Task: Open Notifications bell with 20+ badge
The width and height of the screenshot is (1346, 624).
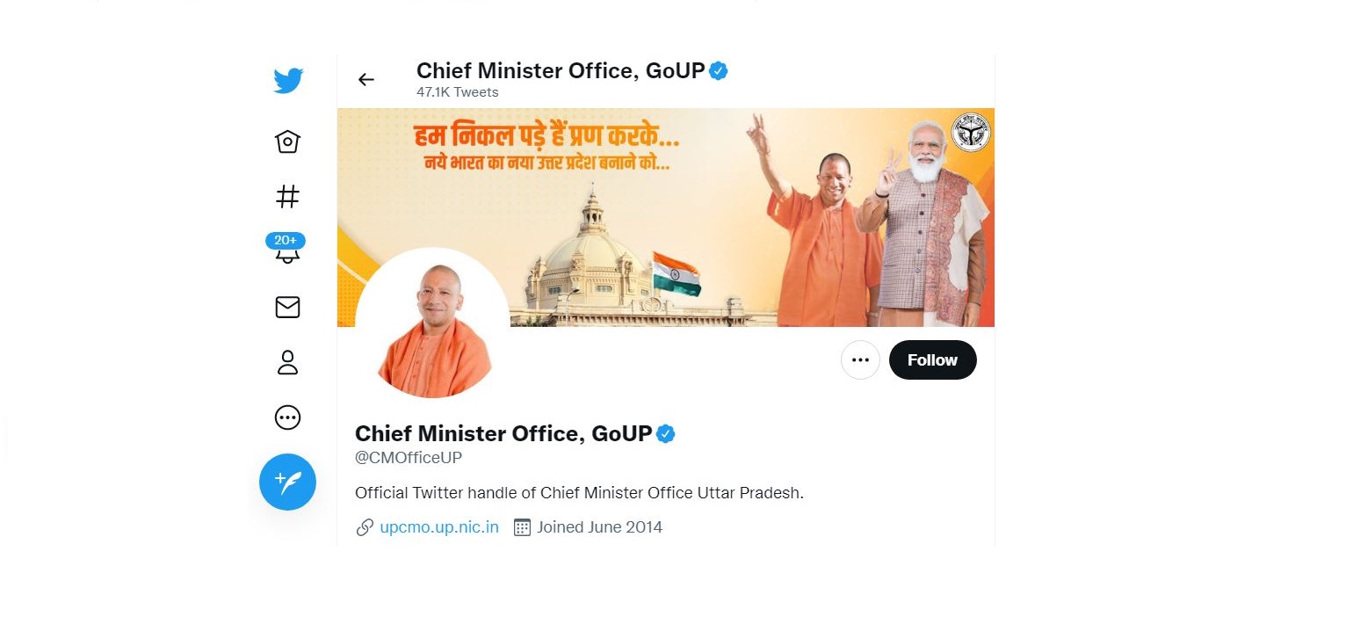Action: click(286, 249)
